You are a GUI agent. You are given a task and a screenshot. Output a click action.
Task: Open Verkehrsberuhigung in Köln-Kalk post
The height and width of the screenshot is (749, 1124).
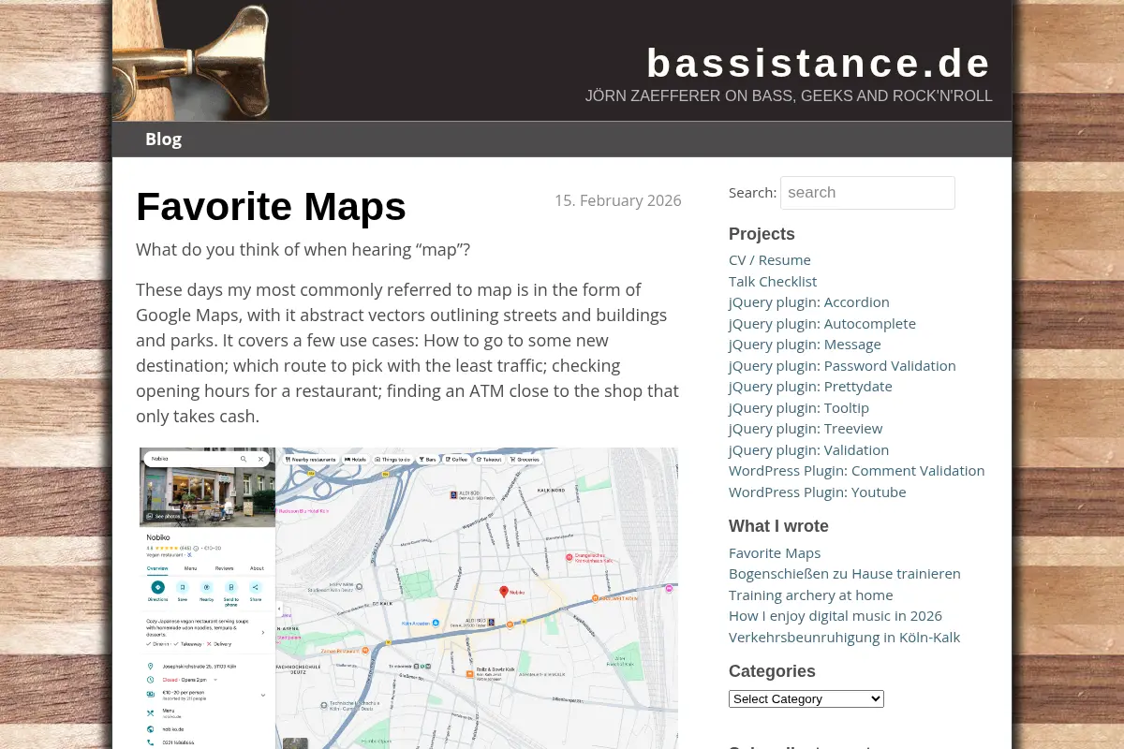pyautogui.click(x=845, y=638)
